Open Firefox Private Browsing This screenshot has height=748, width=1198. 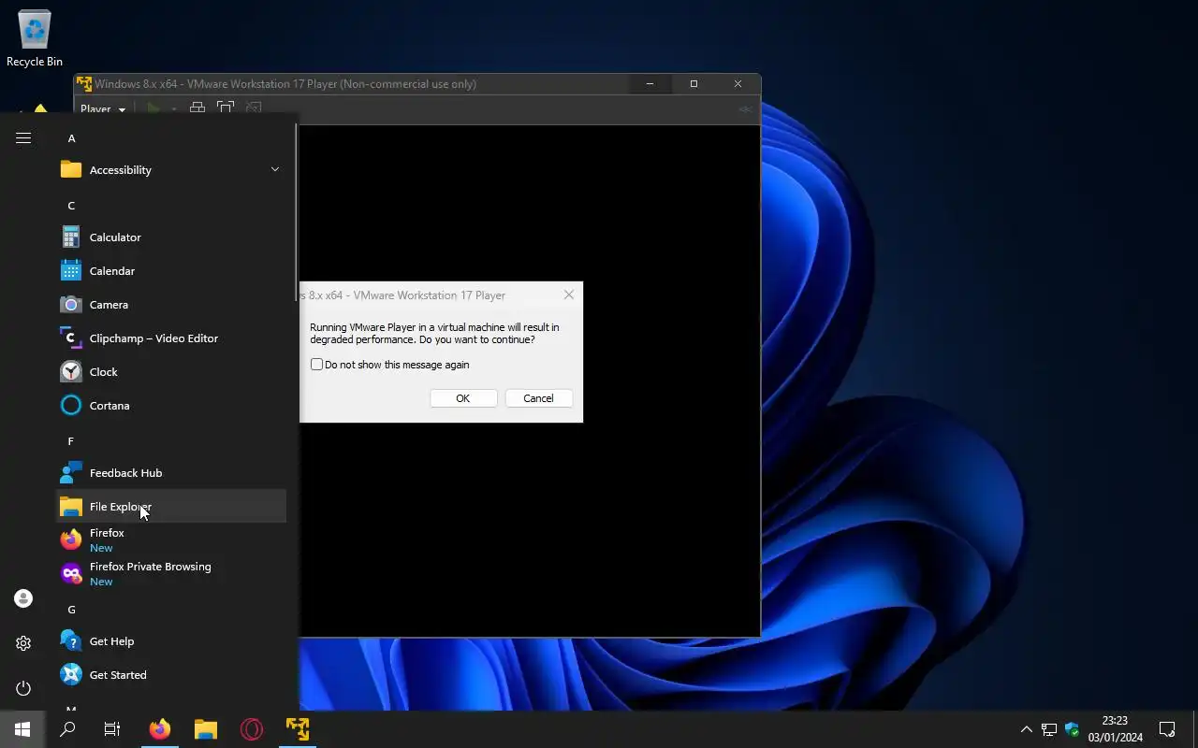click(x=171, y=574)
